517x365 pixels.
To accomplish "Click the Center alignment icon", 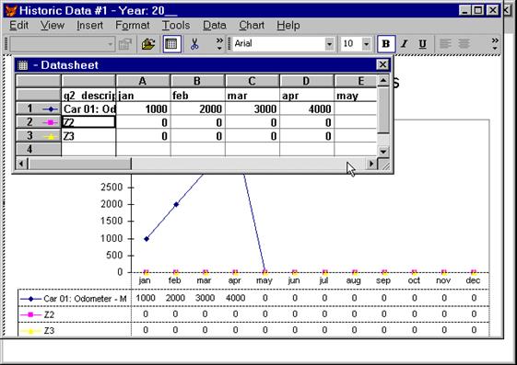I will [464, 44].
